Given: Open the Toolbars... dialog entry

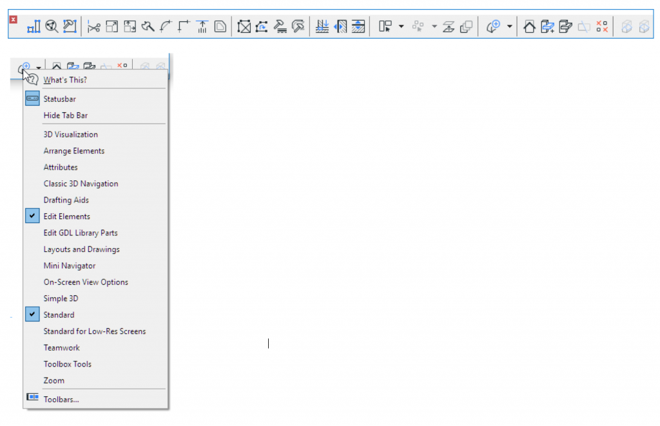Looking at the screenshot, I should tap(61, 400).
